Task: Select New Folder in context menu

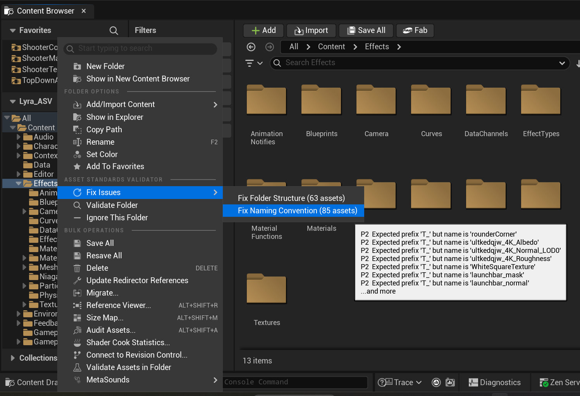Action: [x=140, y=66]
